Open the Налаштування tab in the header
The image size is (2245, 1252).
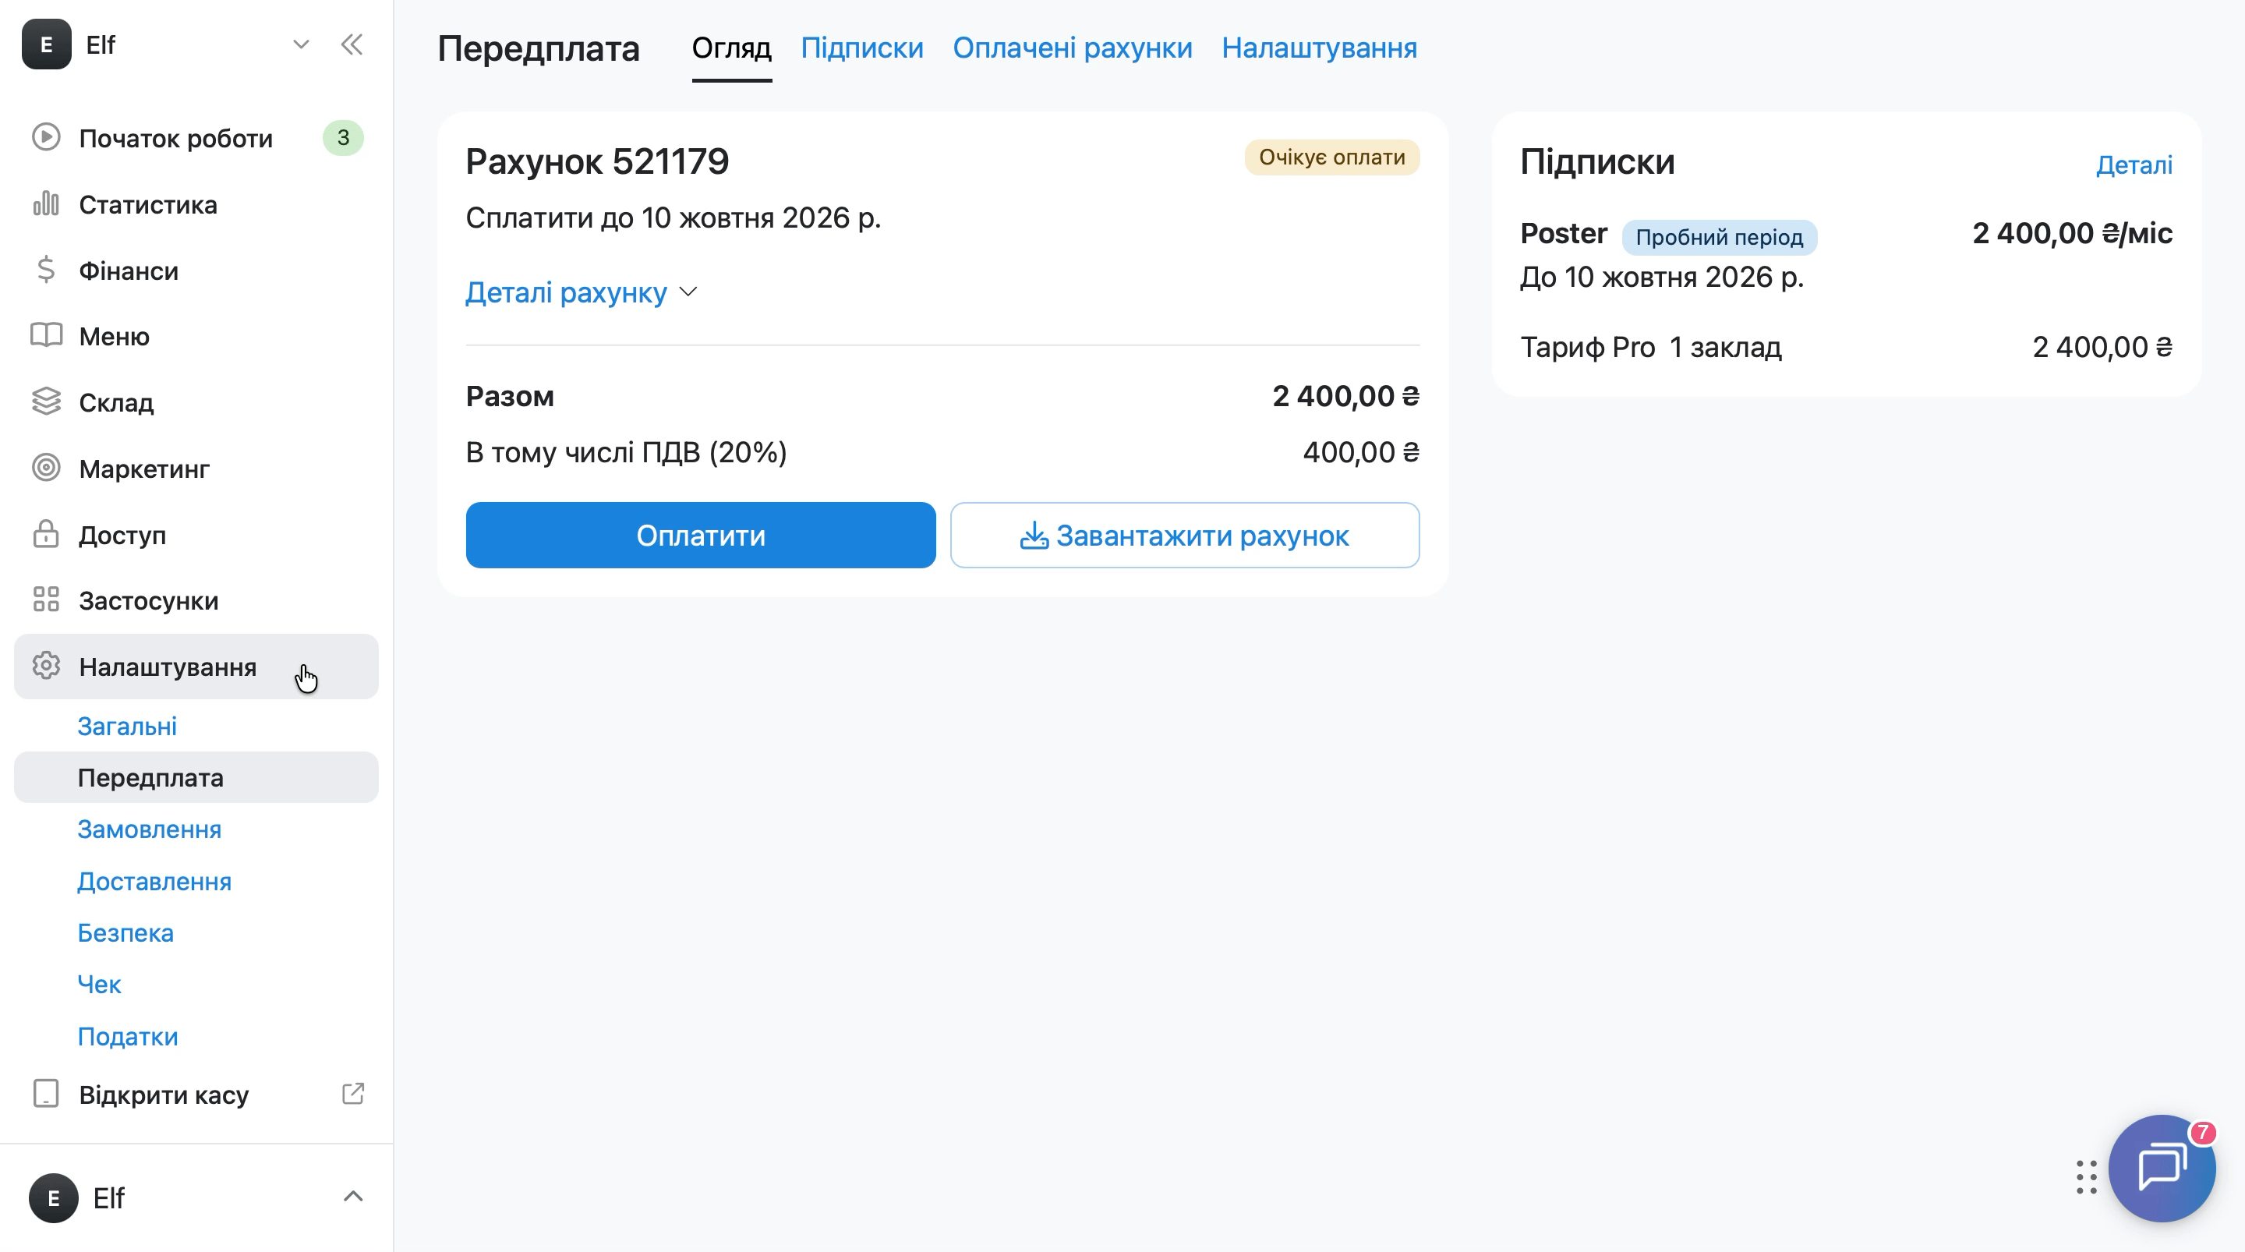pyautogui.click(x=1319, y=48)
